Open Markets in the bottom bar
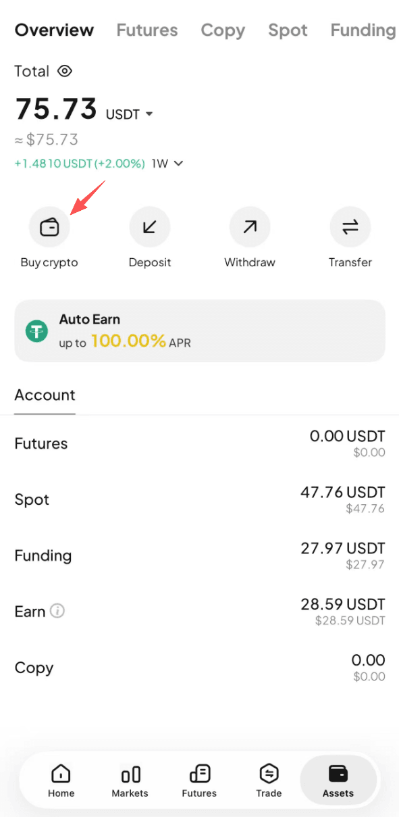Viewport: 399px width, 817px height. tap(130, 781)
